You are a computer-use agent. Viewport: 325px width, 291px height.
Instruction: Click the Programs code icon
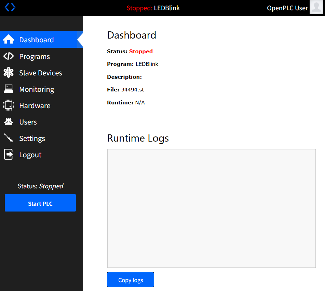coord(9,56)
